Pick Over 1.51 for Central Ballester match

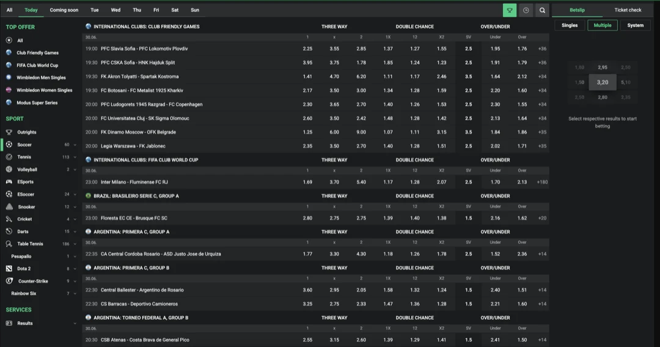coord(522,290)
